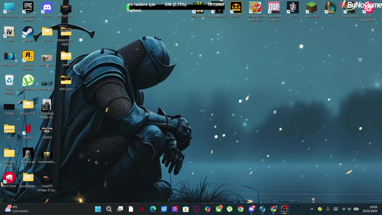Launch Epic Games Launcher shortcut

(28, 12)
